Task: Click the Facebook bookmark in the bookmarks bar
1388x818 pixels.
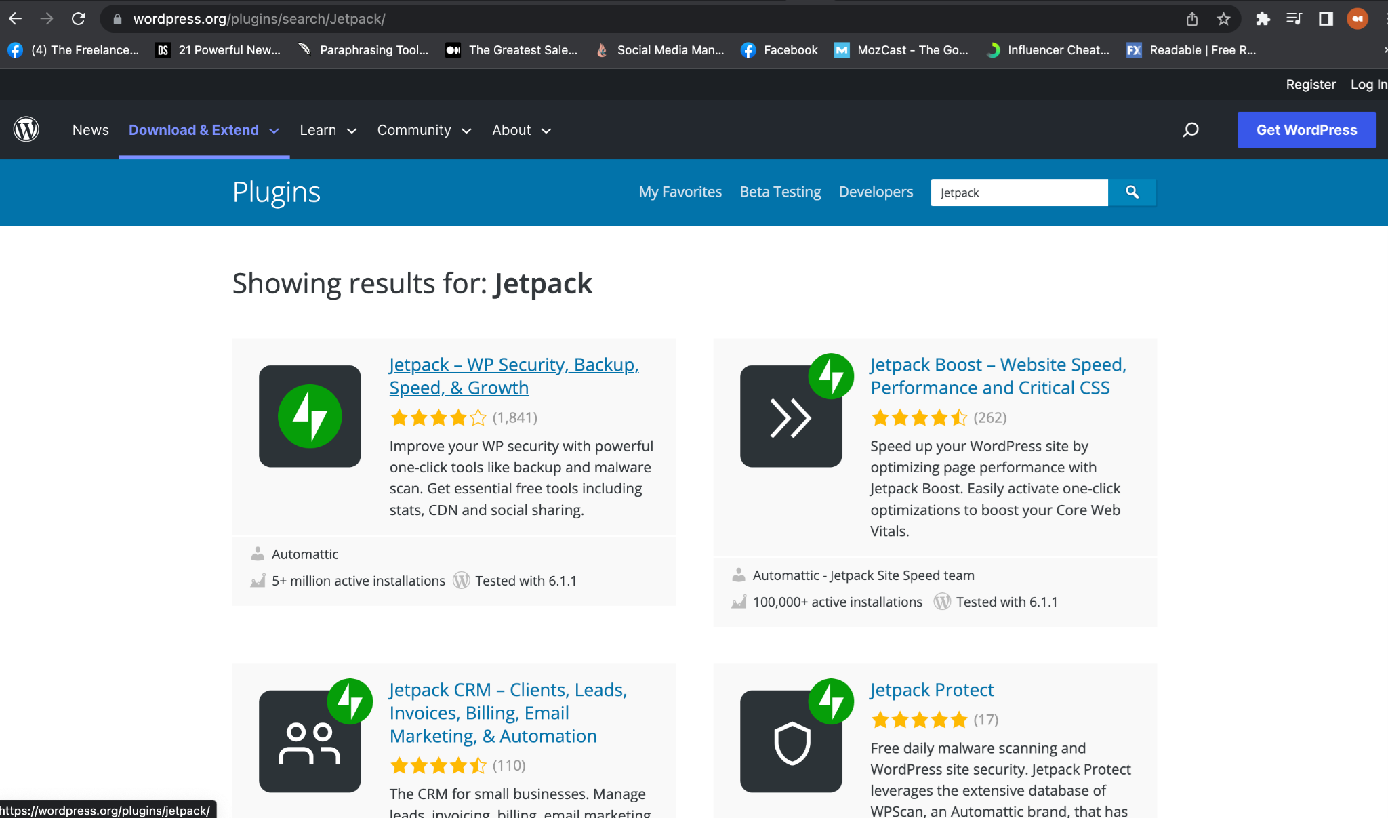Action: (779, 49)
